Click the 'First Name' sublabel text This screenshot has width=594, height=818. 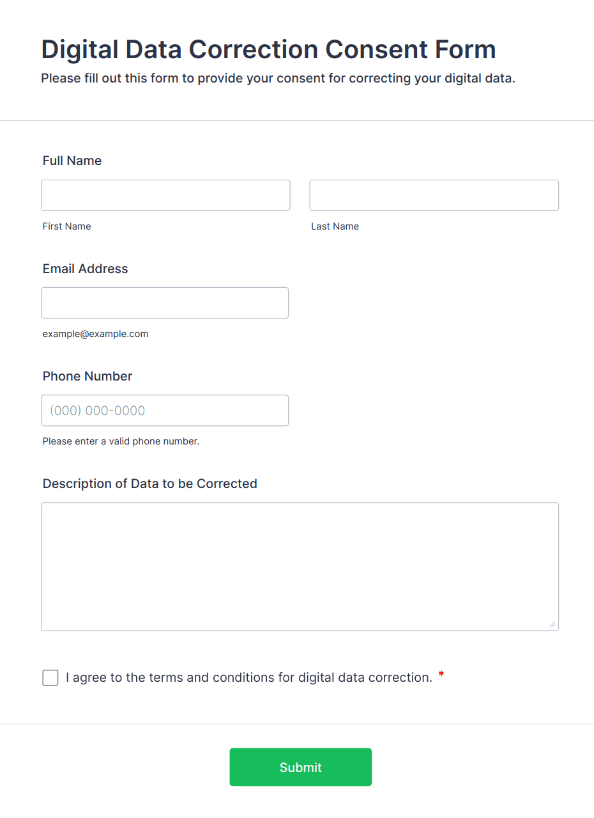click(x=66, y=226)
